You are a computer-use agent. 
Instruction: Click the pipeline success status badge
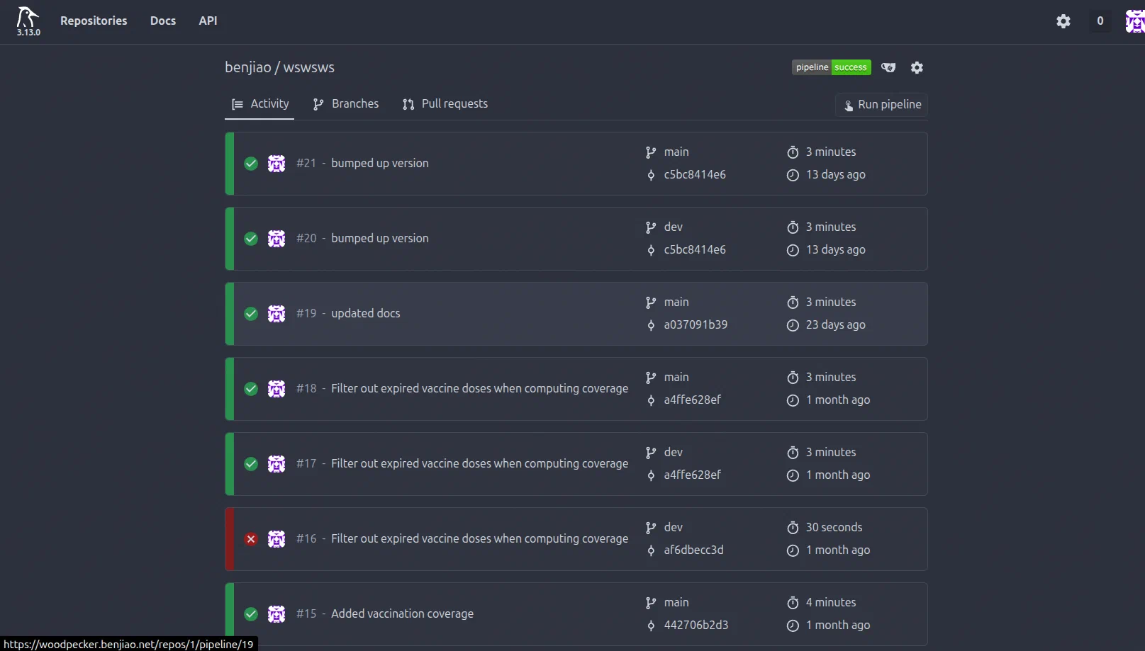[x=831, y=67]
